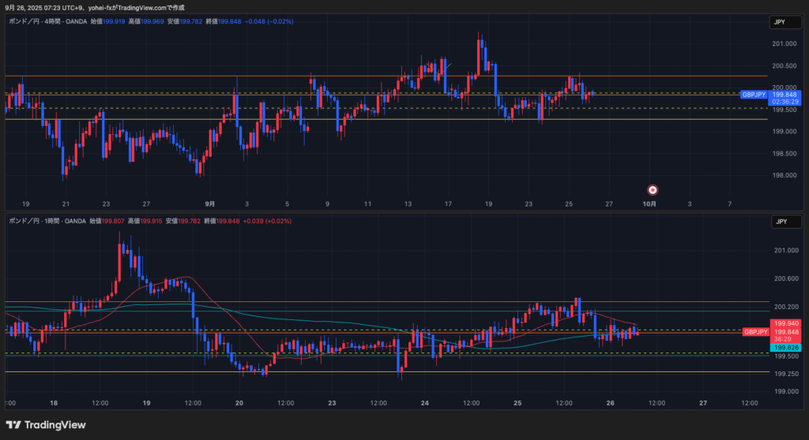Click date 23 on lower time axis
The height and width of the screenshot is (440, 809).
[x=333, y=402]
